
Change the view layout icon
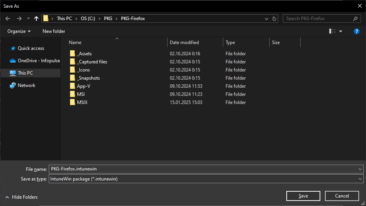[332, 31]
